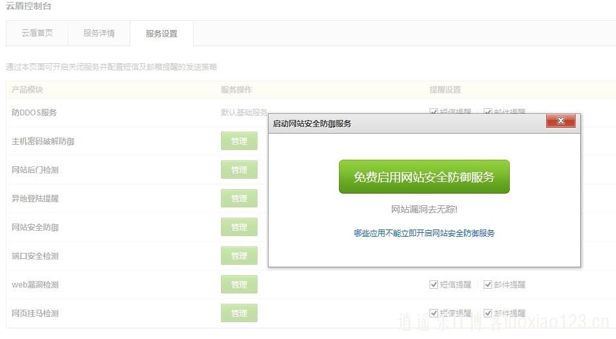Click the 端口安全检测 label
Viewport: 616px width, 339px height.
[x=35, y=256]
